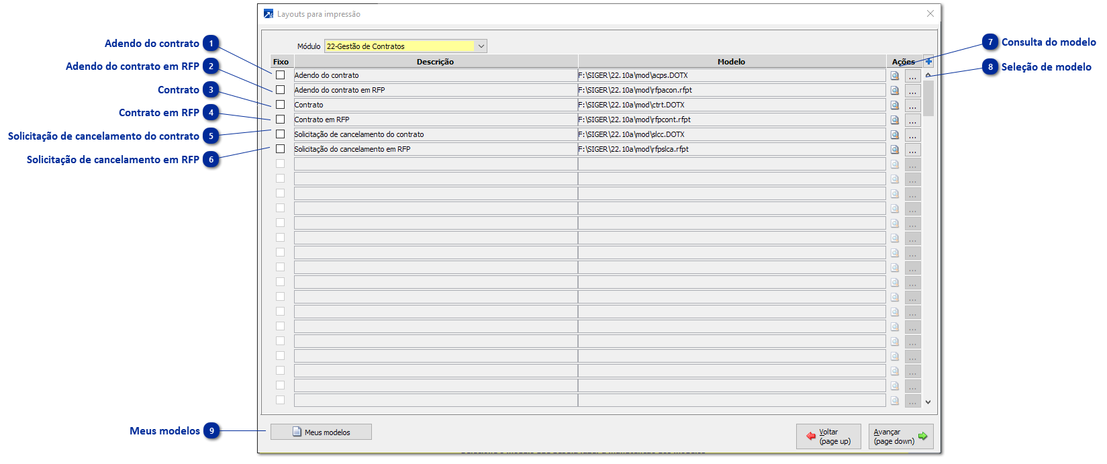This screenshot has width=1107, height=464.
Task: Click the ellipsis button on the F:\SIGER\22.10a\mod\acps.DOTX row
Action: [913, 76]
